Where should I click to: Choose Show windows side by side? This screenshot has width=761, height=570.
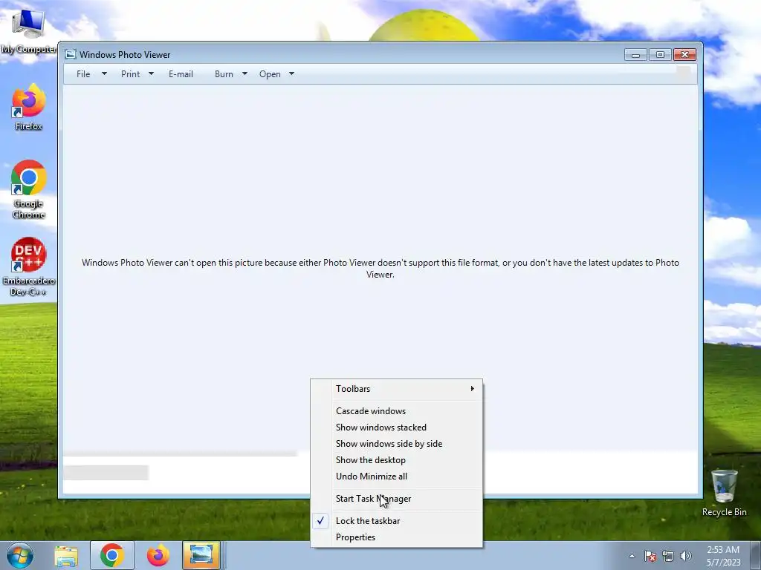pos(397,444)
